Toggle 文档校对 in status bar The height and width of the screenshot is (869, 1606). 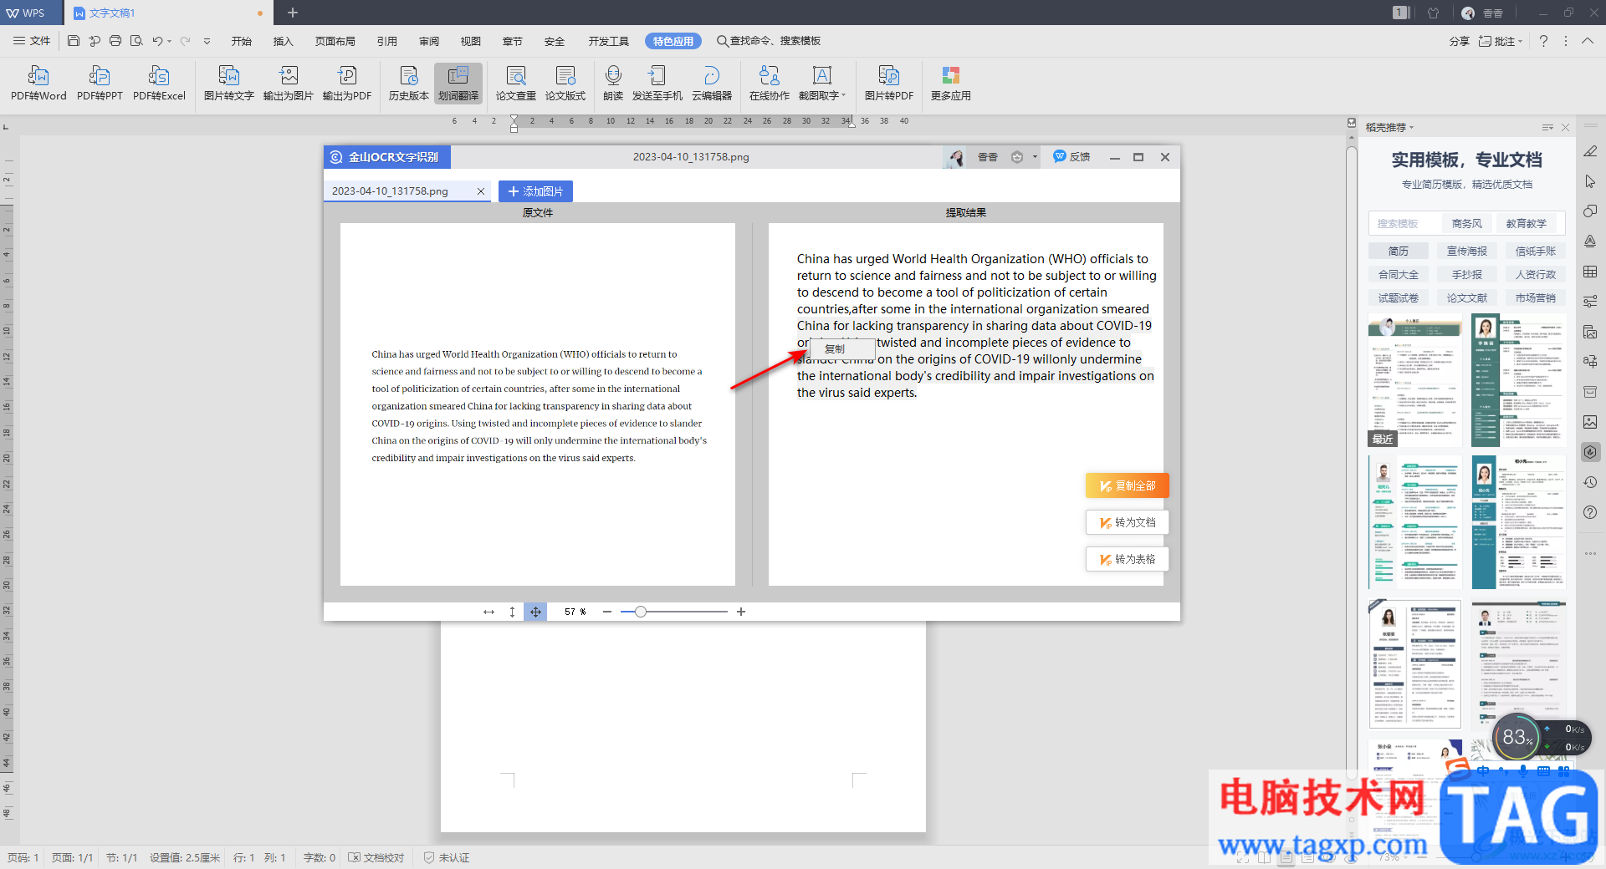[x=376, y=857]
